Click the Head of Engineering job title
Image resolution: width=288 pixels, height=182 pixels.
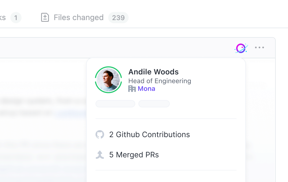(160, 81)
